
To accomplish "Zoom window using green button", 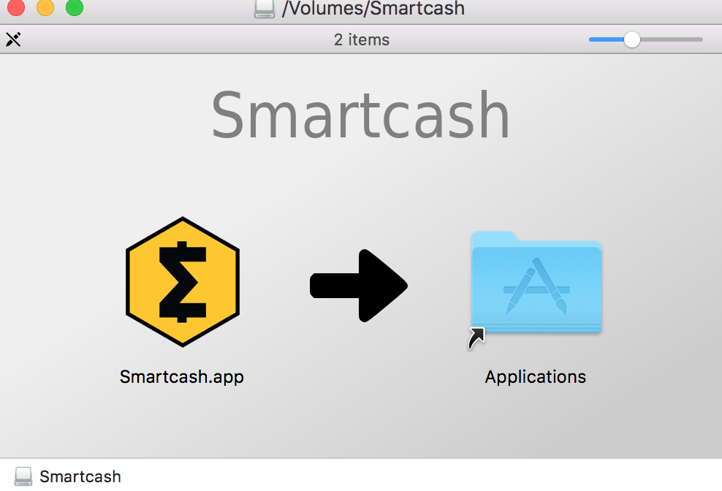I will coord(75,7).
